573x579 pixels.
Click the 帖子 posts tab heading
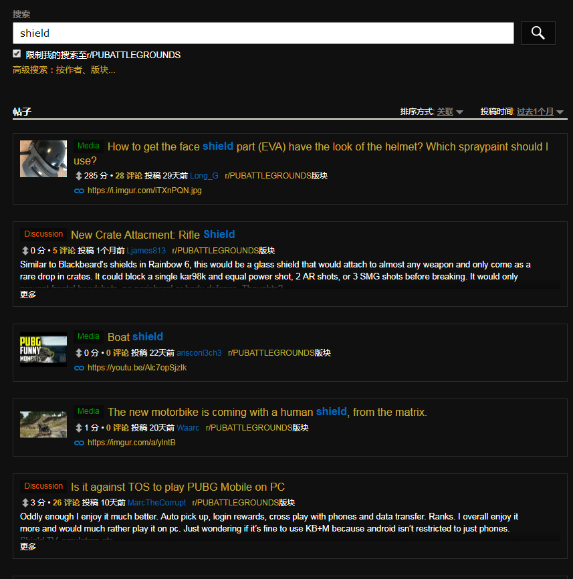click(22, 112)
